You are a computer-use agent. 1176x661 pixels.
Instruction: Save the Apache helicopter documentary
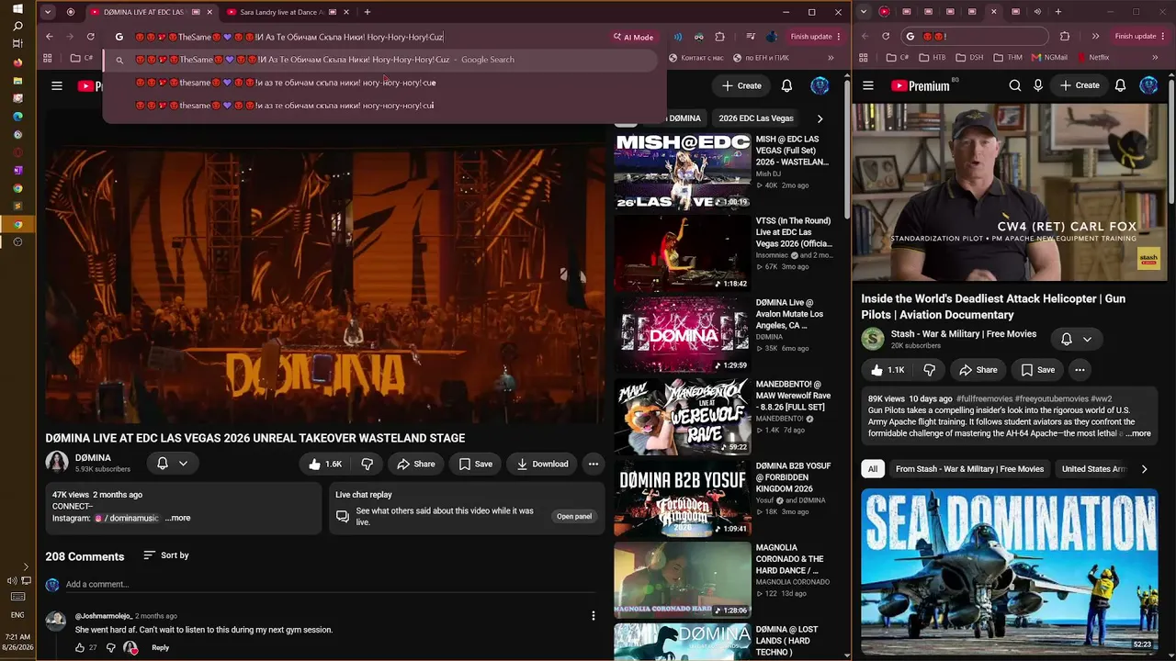tap(1037, 370)
